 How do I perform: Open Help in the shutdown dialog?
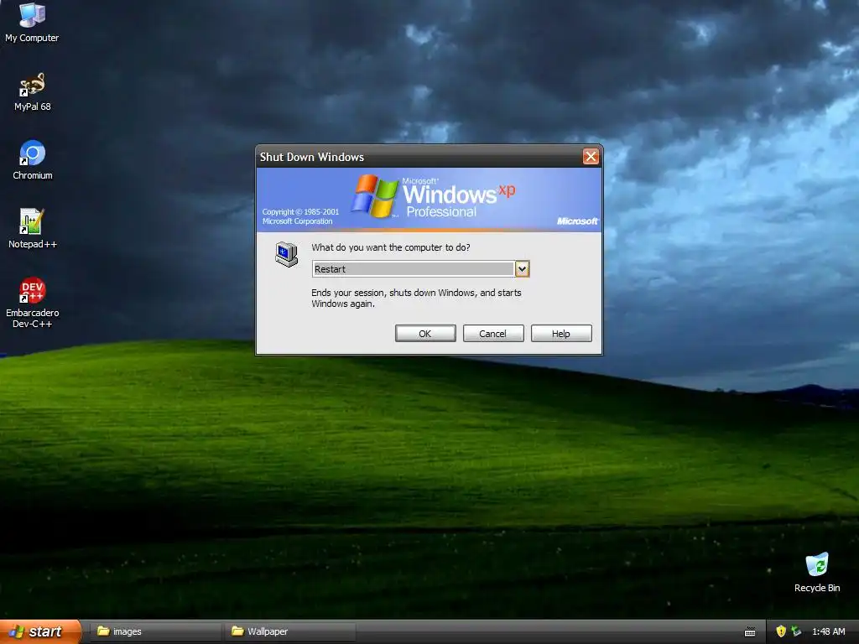pyautogui.click(x=561, y=334)
